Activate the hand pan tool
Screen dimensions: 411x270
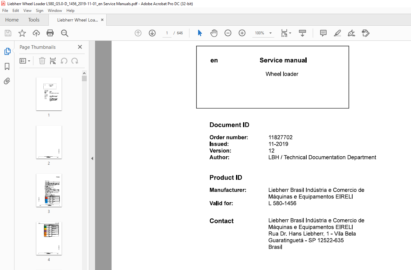tap(214, 33)
